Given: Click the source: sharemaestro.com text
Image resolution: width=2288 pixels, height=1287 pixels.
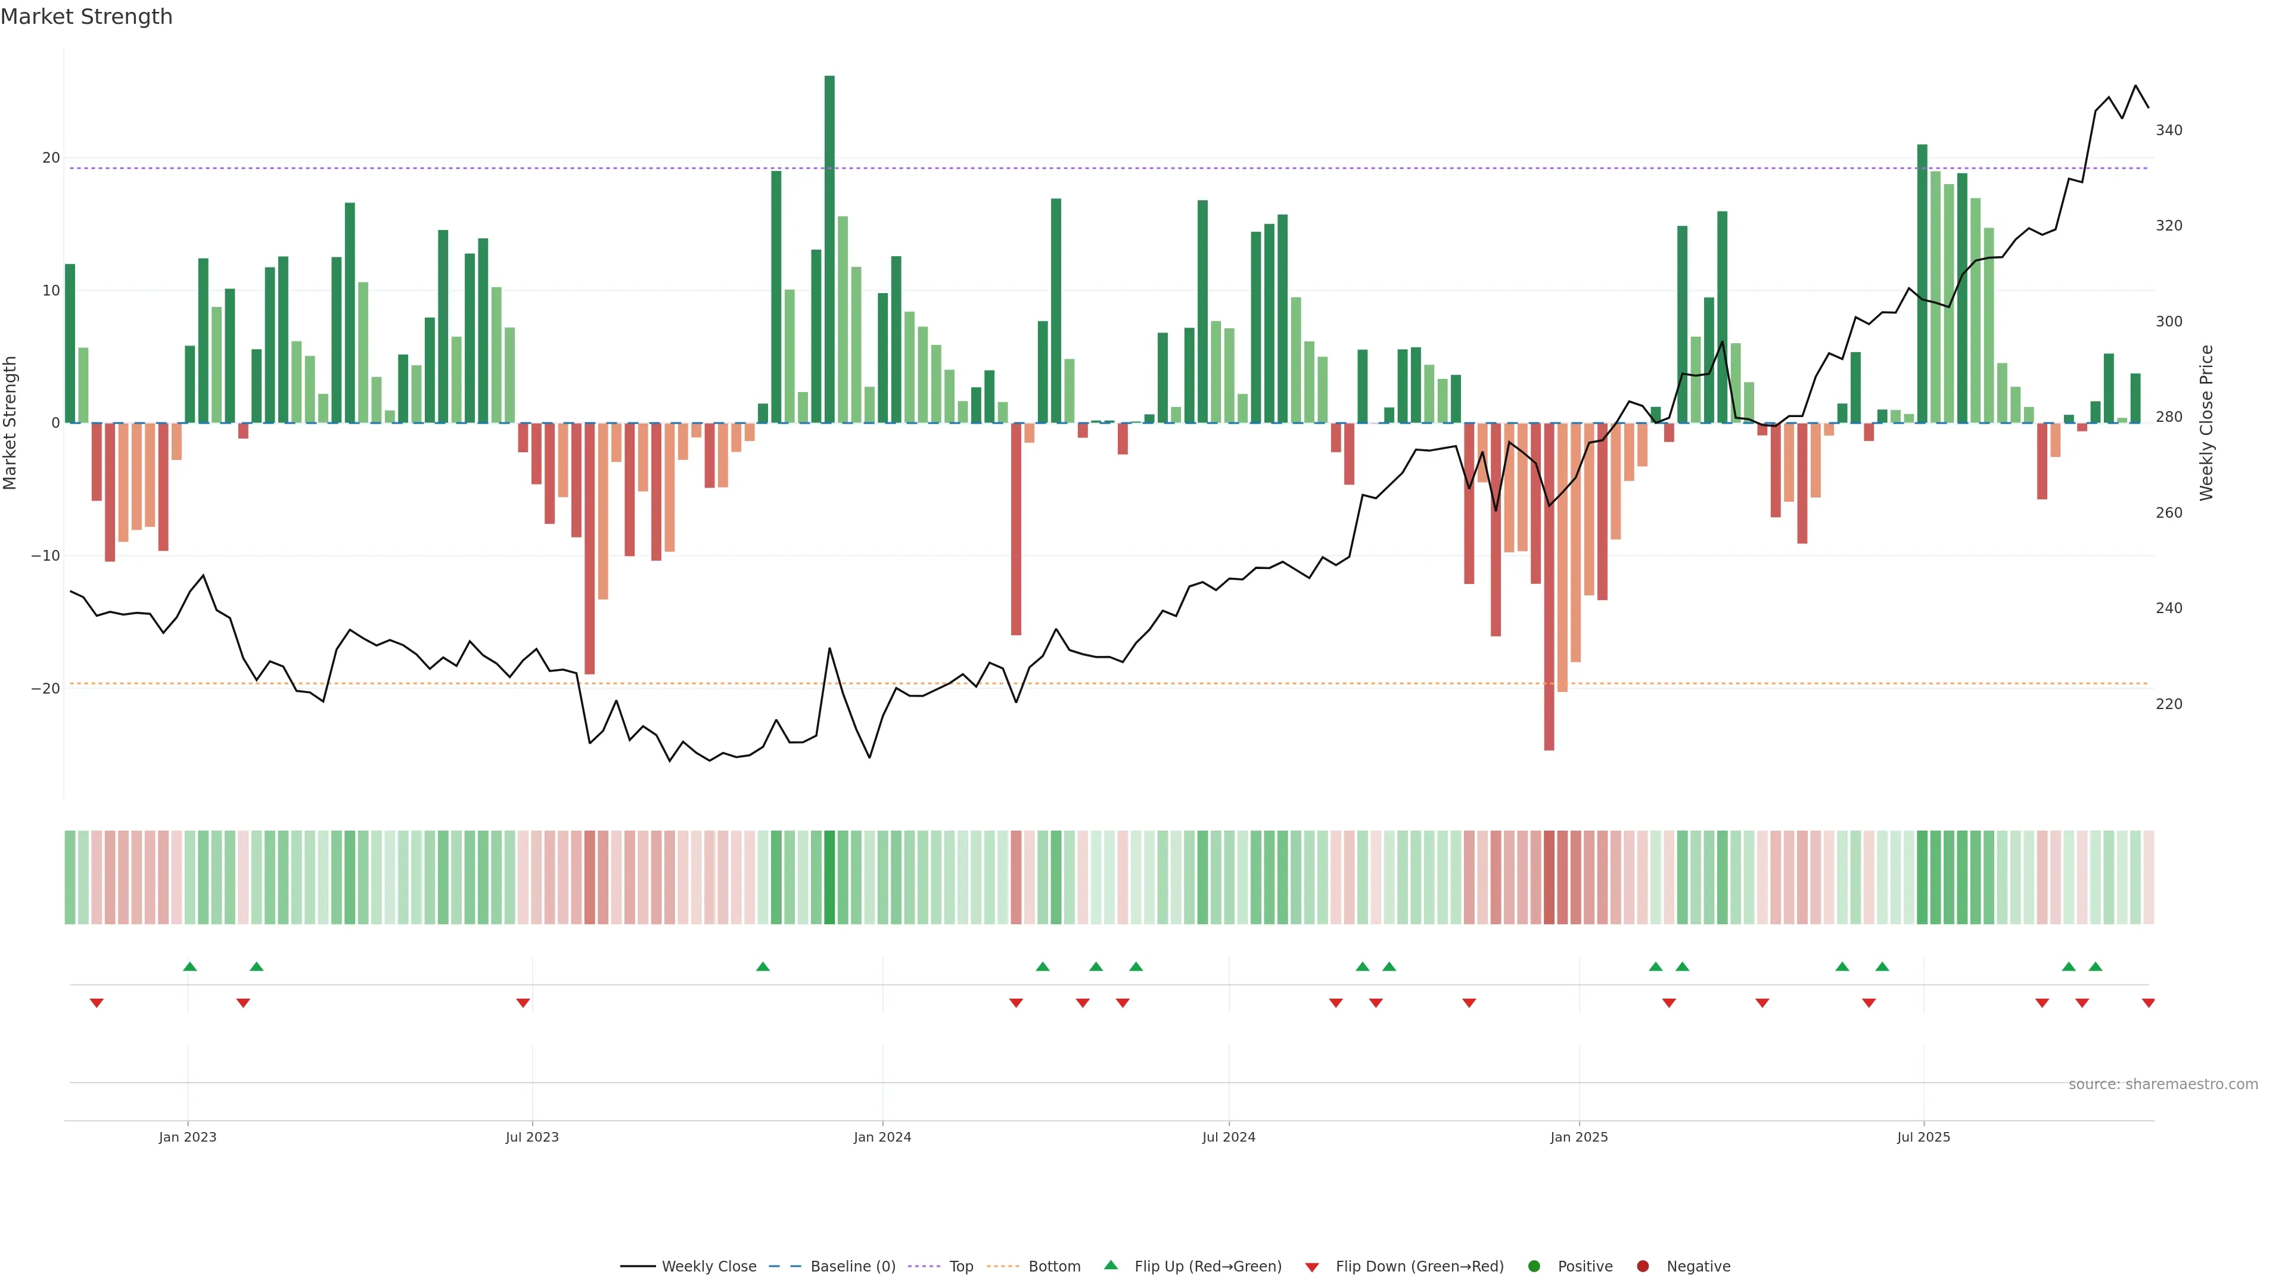Looking at the screenshot, I should 2163,1084.
